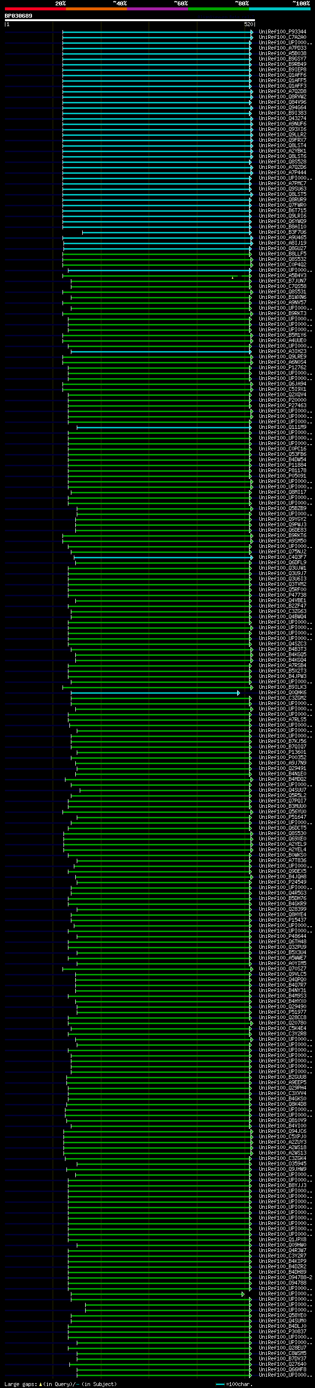This screenshot has height=1388, width=315.
Task: Click the cyan ~100% identity legend segment
Action: (x=280, y=9)
